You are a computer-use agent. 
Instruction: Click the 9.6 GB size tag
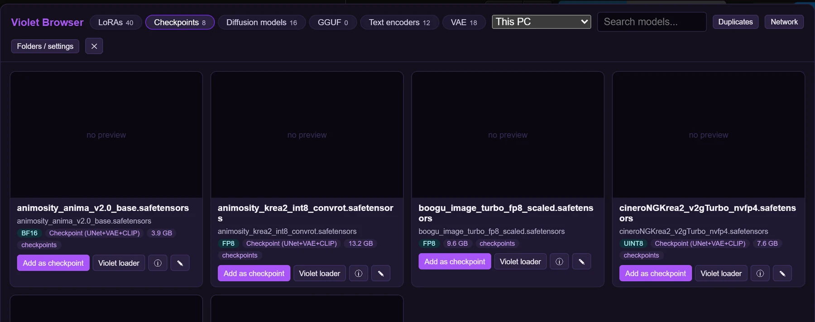click(x=457, y=244)
